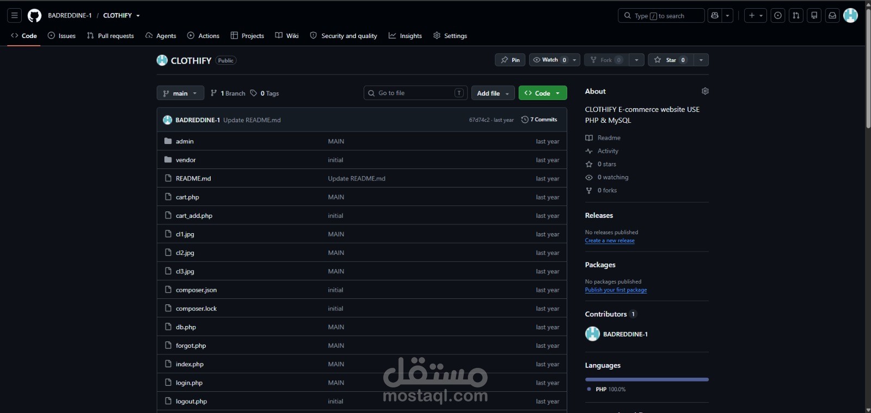The height and width of the screenshot is (413, 871).
Task: Open the Copilot chat icon
Action: point(715,16)
